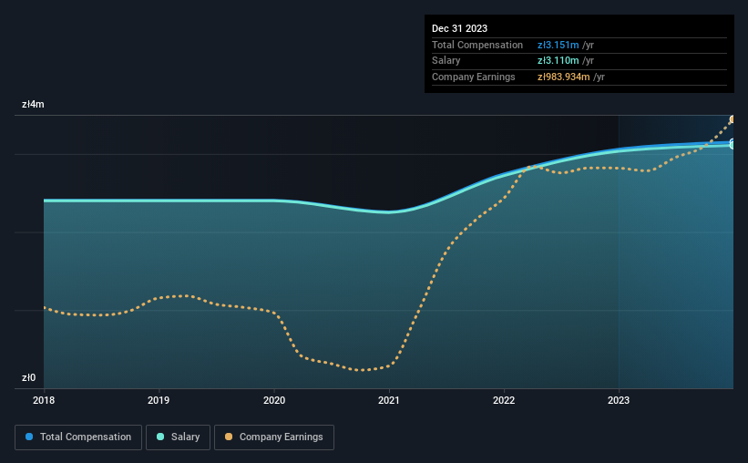Click the blue Total Compensation legend dot

point(29,437)
